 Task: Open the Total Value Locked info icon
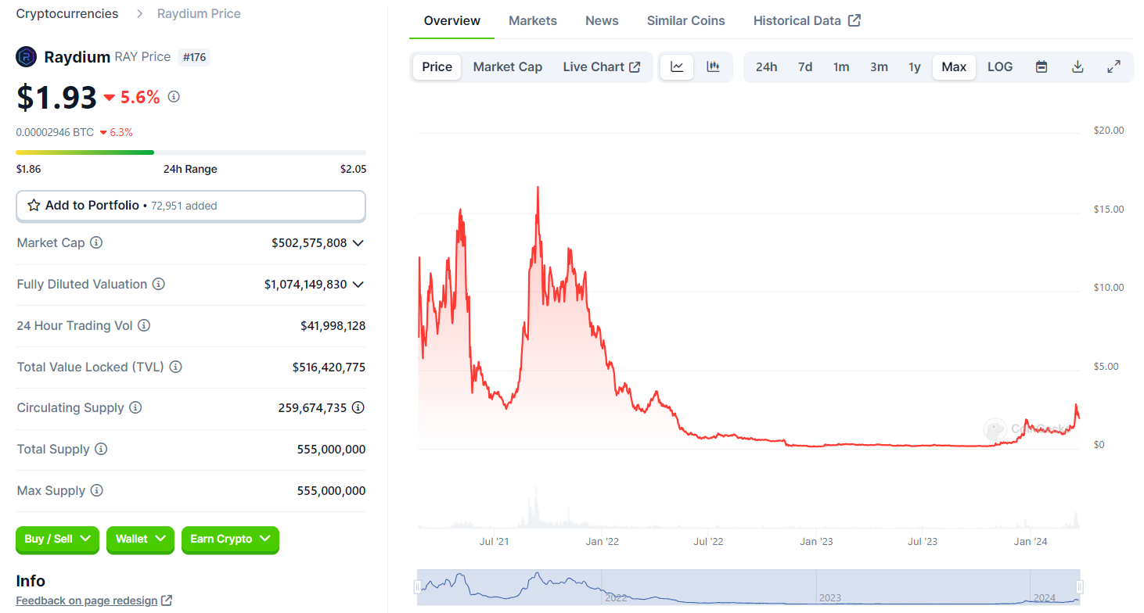[x=175, y=367]
